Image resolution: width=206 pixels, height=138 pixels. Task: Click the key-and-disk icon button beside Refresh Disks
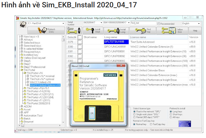click(x=74, y=30)
